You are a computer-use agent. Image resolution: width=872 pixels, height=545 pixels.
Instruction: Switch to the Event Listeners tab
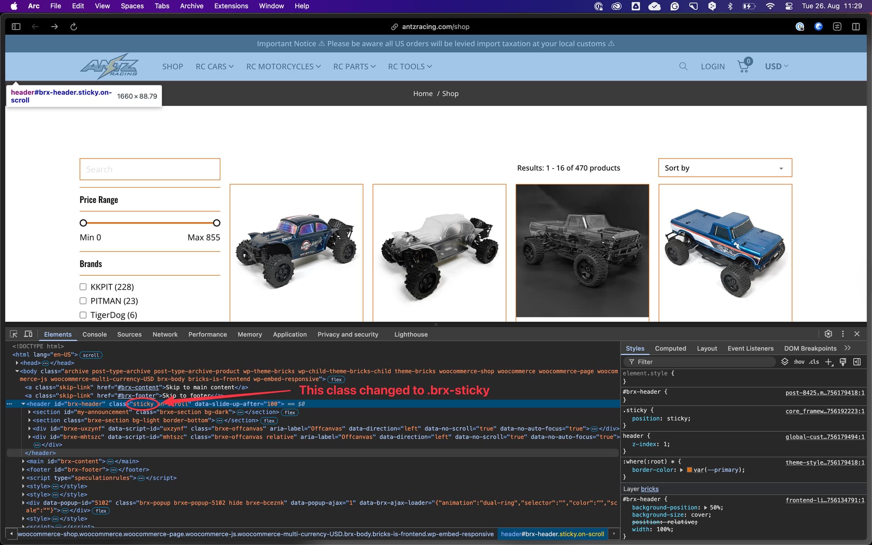coord(750,348)
